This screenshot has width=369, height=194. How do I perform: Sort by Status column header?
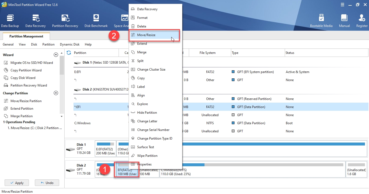coord(327,53)
